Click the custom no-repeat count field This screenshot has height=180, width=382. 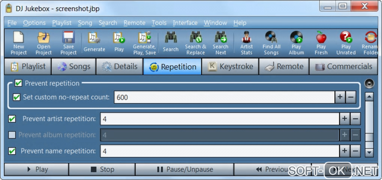click(x=224, y=97)
